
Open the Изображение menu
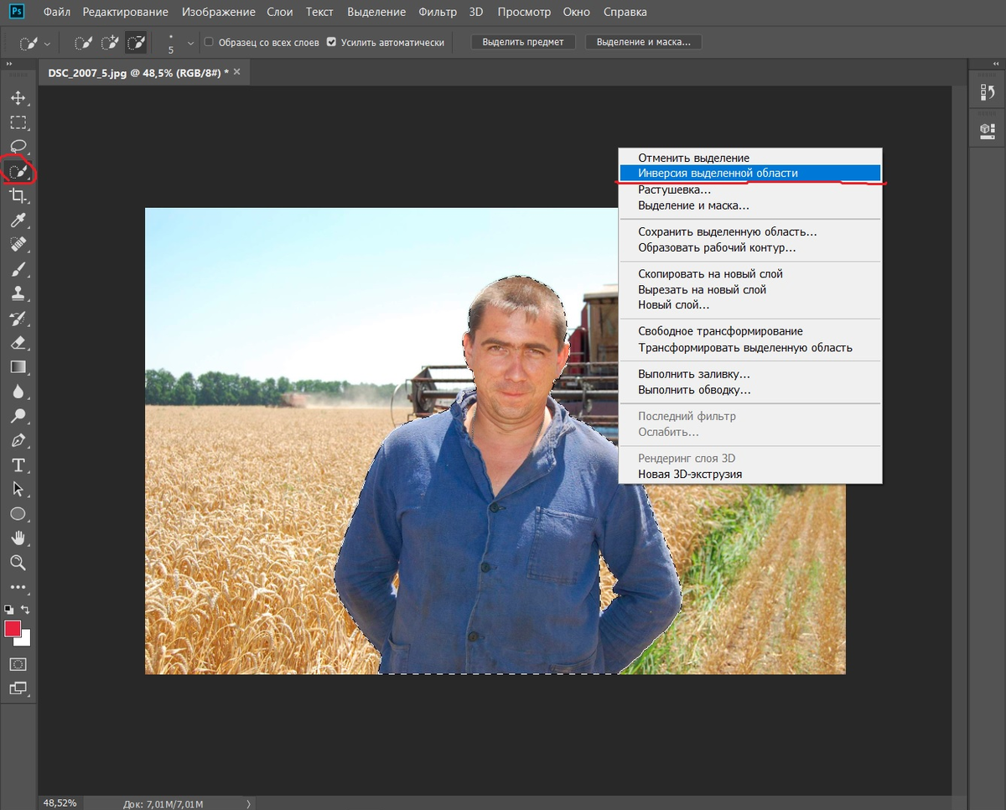(x=218, y=12)
